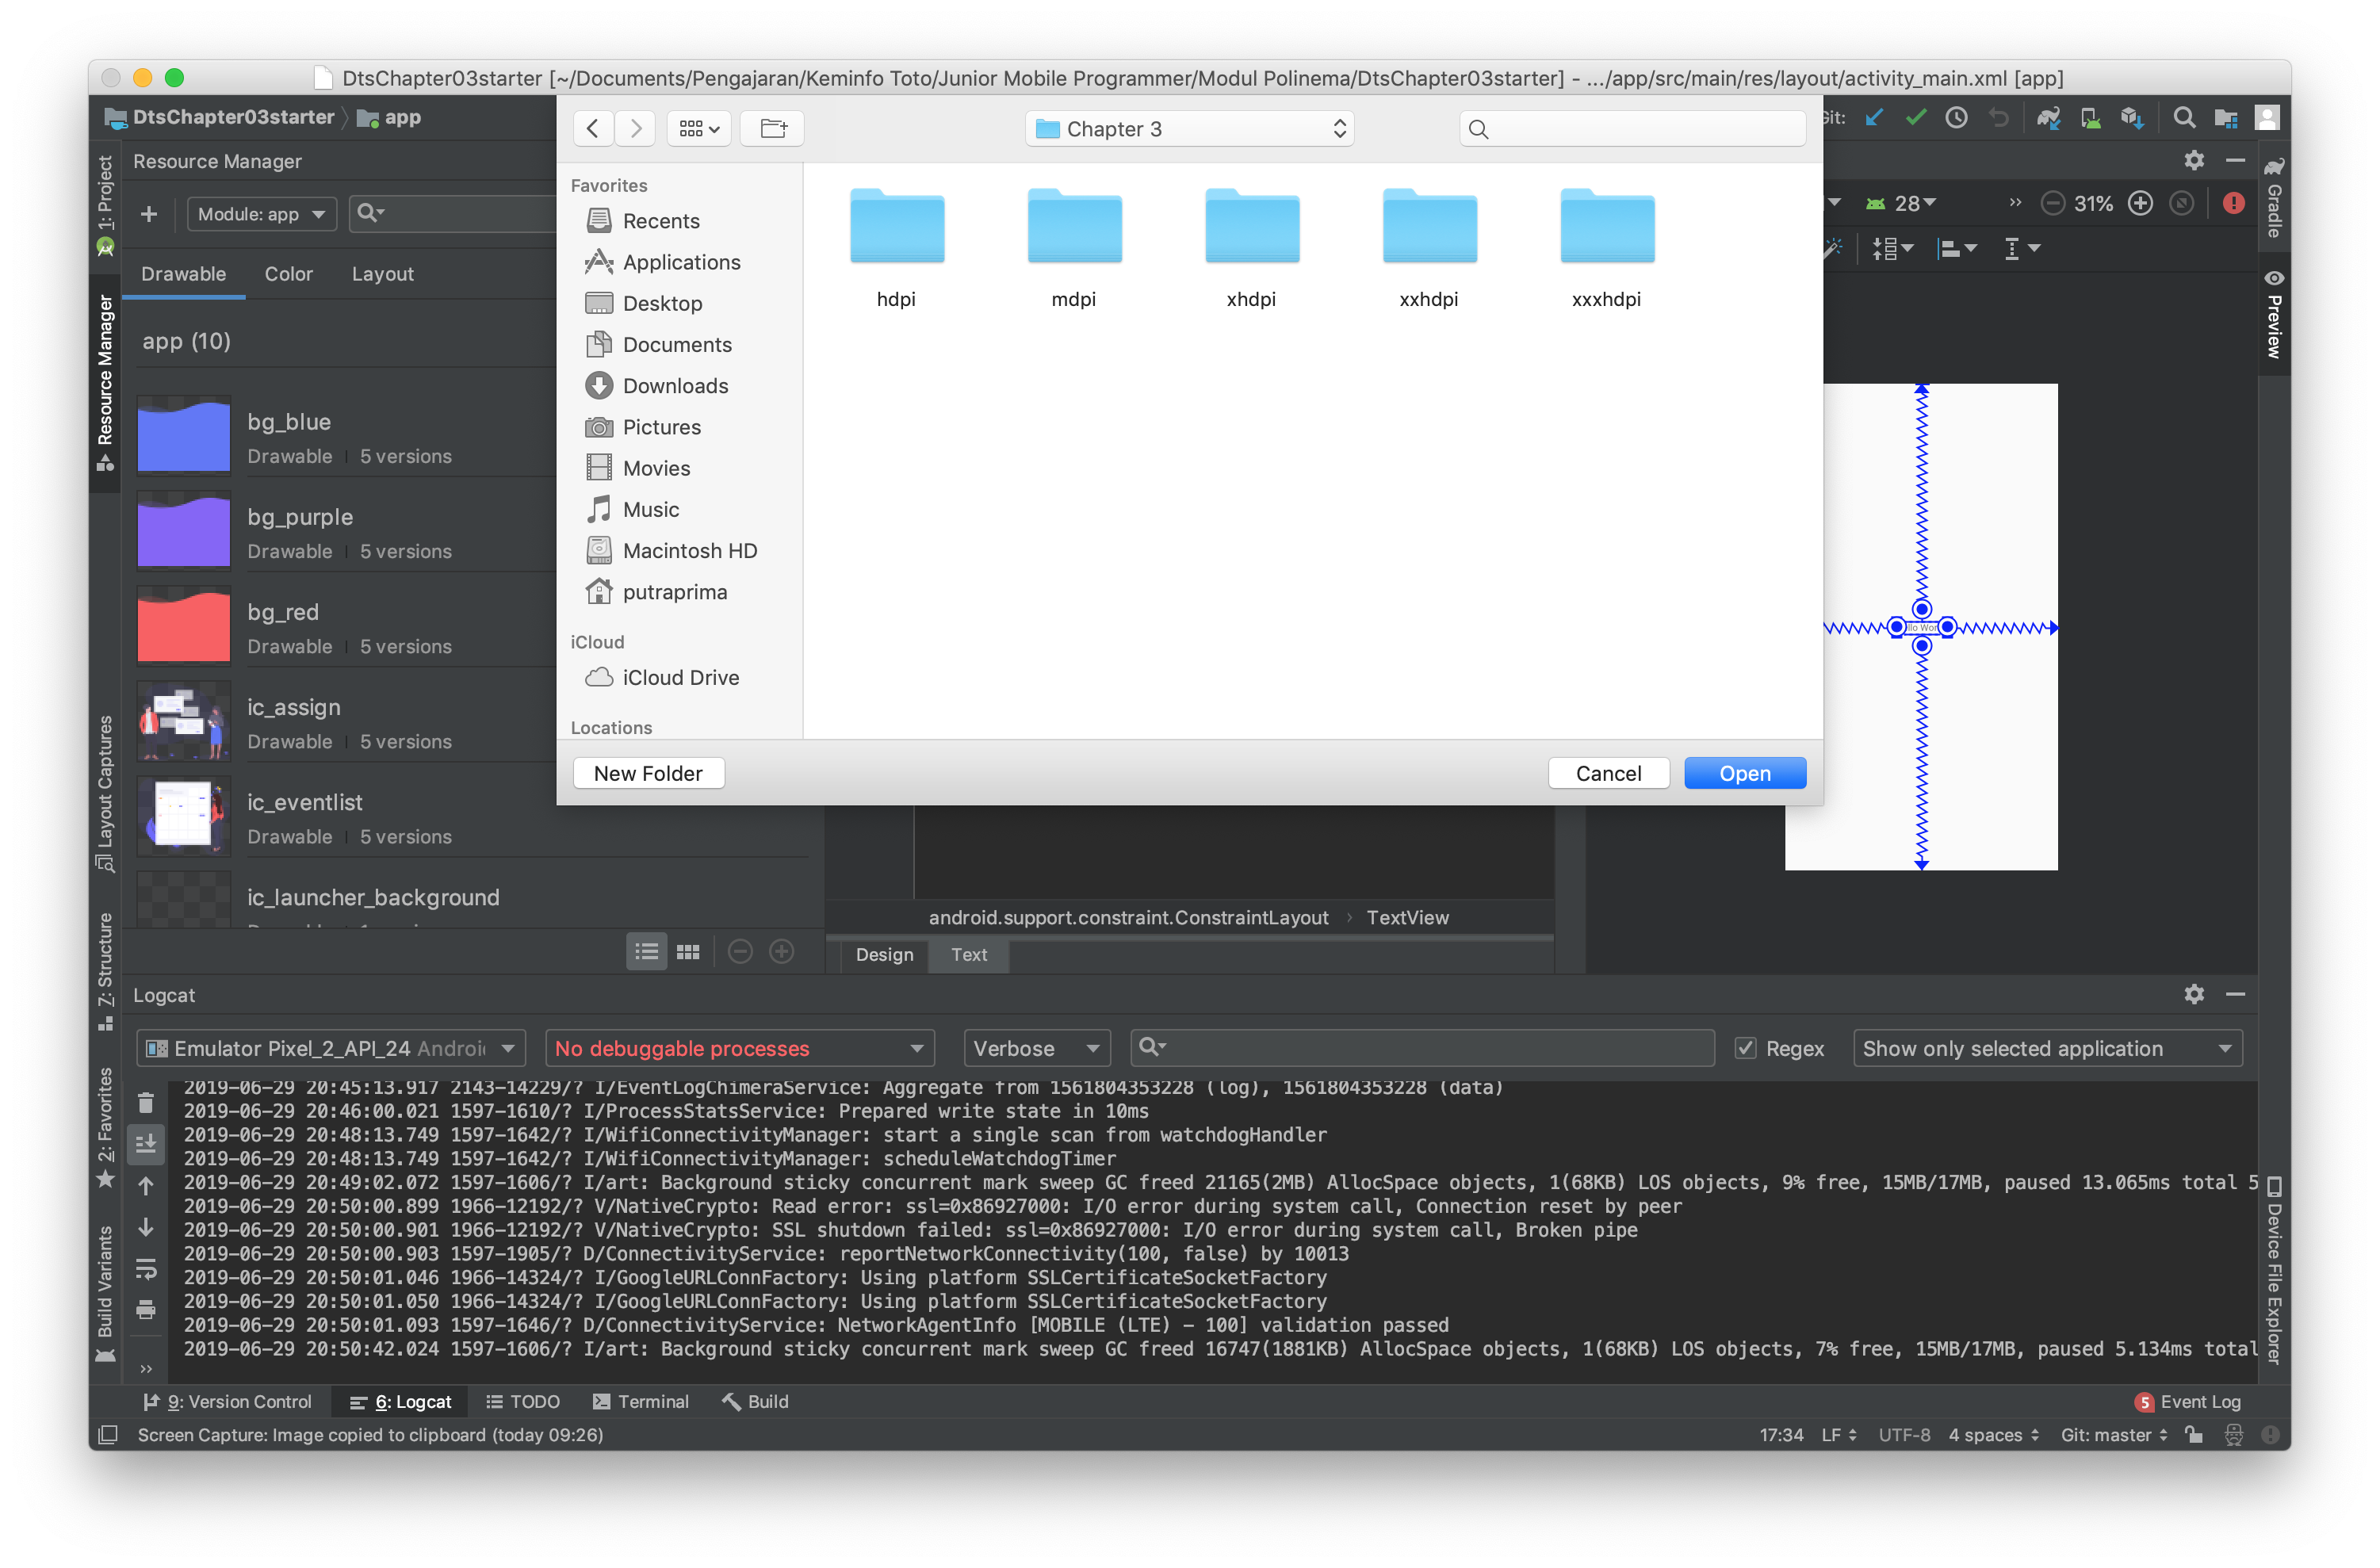The height and width of the screenshot is (1568, 2380).
Task: Click the Open button in file dialog
Action: coord(1743,774)
